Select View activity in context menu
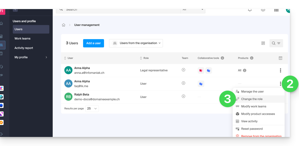 coord(259,121)
